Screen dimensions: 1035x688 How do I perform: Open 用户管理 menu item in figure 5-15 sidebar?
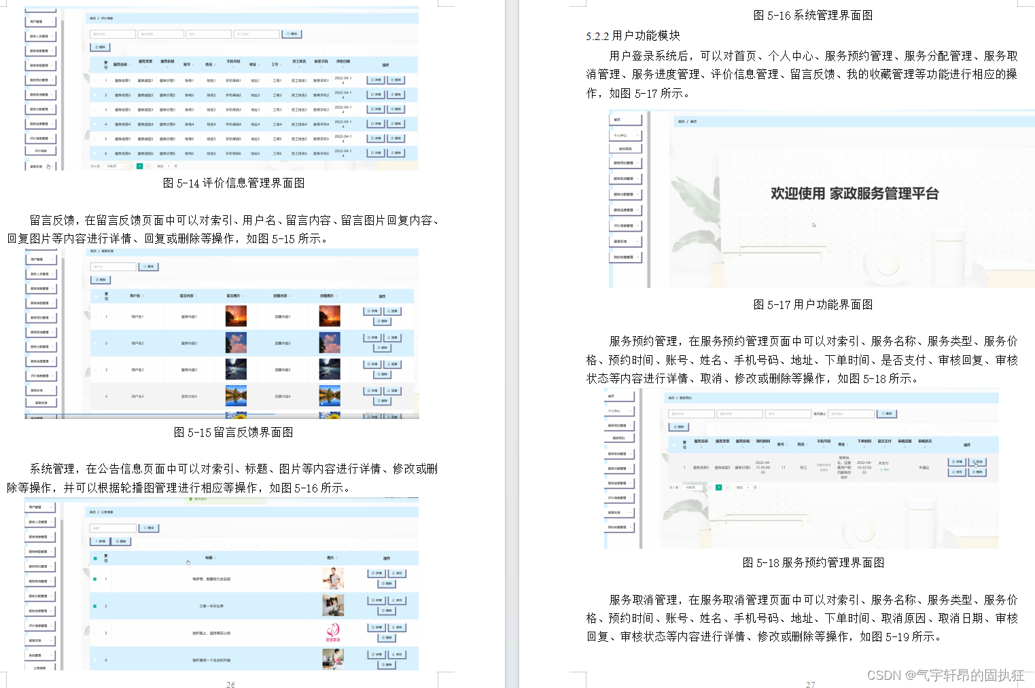41,259
